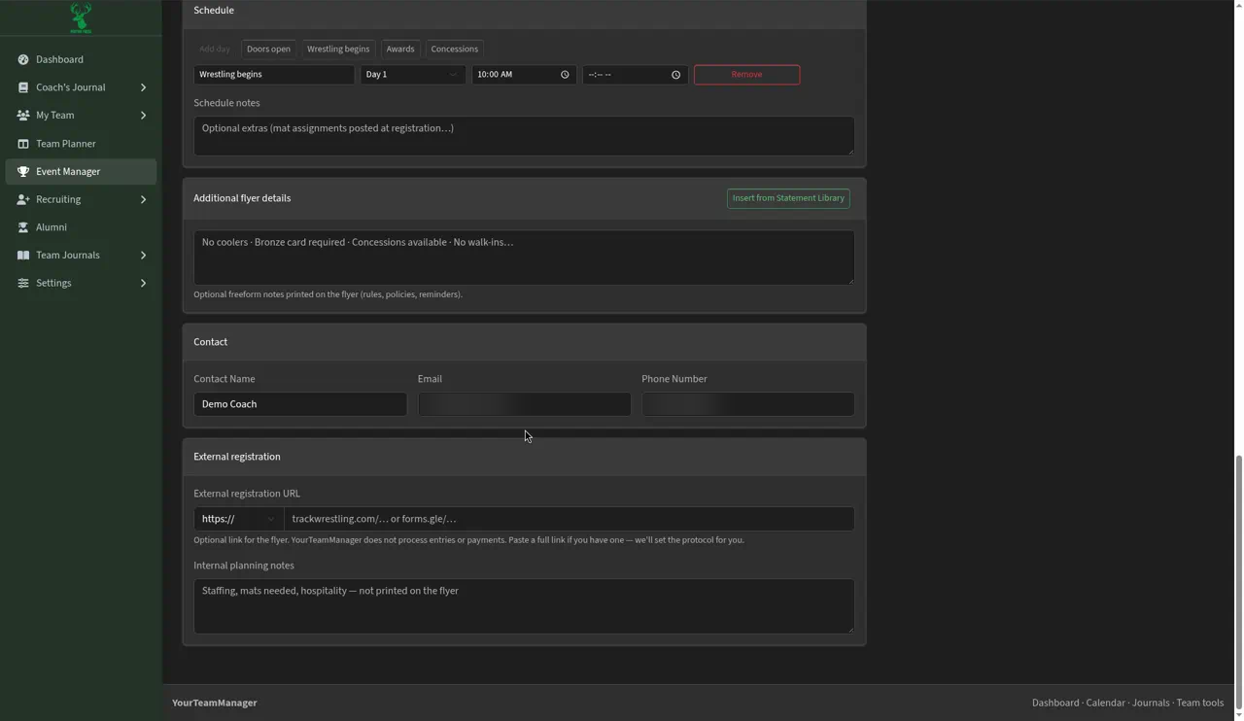The height and width of the screenshot is (721, 1244).
Task: Open Alumni in the sidebar
Action: coord(81,227)
